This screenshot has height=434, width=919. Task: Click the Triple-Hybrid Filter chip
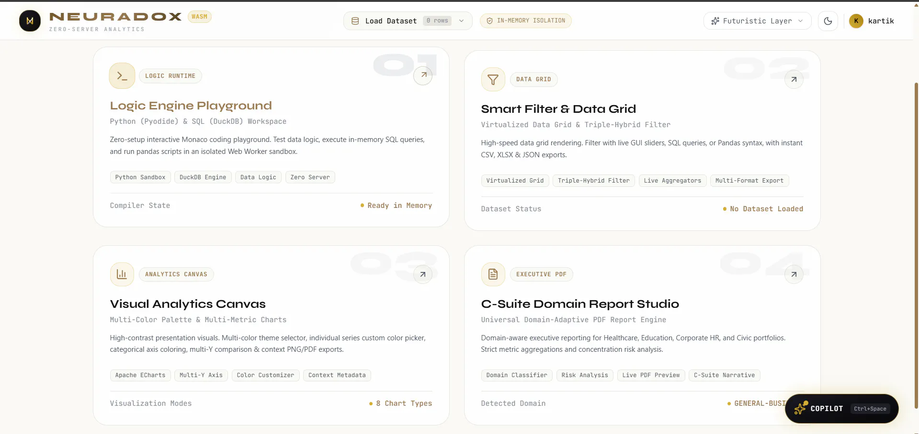594,181
